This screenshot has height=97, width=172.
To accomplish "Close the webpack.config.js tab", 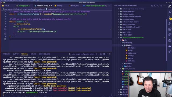I will click(52, 6).
